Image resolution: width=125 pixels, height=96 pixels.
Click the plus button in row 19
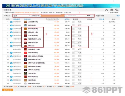[80, 83]
